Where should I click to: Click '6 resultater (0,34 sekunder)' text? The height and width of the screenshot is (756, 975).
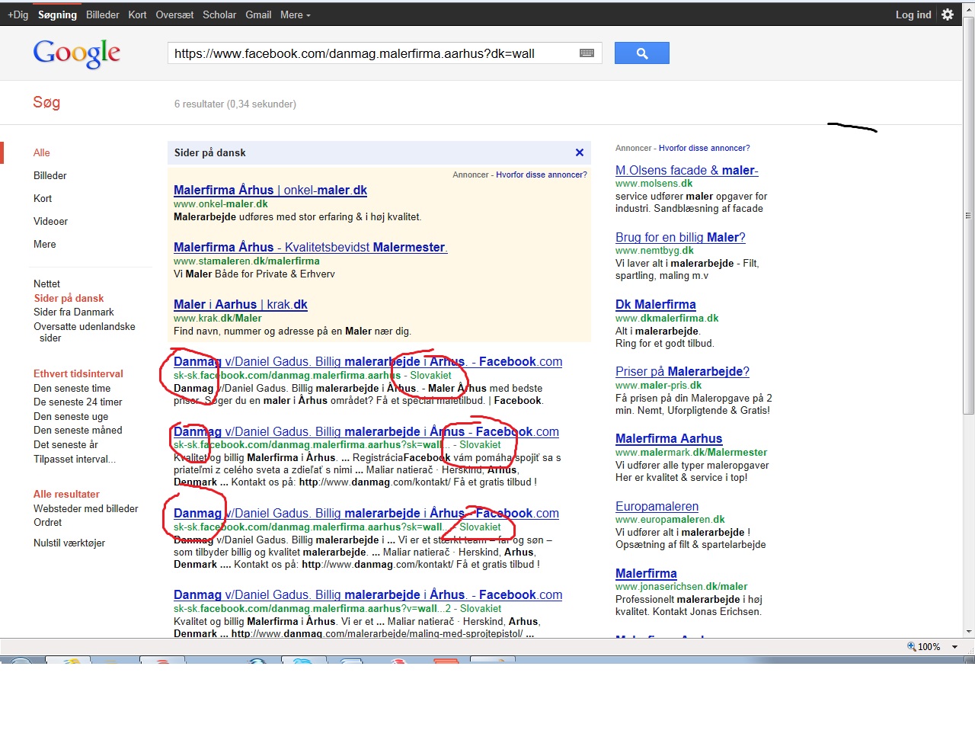click(235, 104)
